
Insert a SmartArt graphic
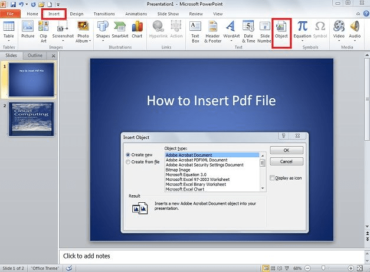[x=120, y=30]
